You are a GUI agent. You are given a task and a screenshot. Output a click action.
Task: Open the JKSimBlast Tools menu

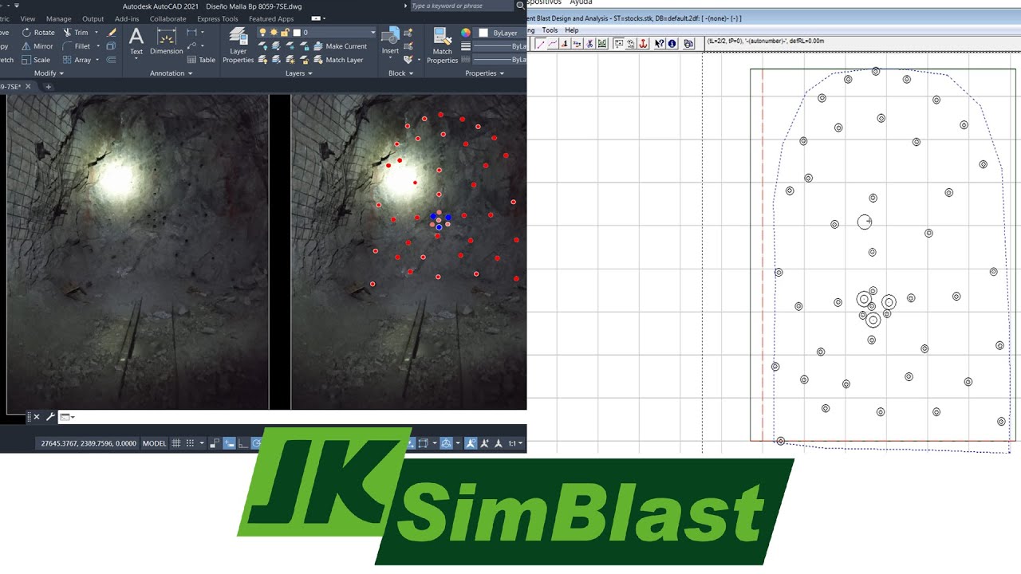coord(550,30)
